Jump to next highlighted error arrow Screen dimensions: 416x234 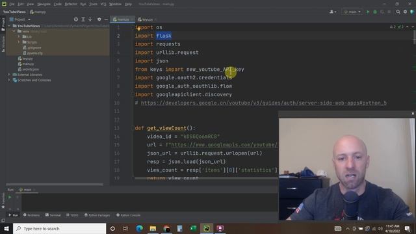coord(412,27)
